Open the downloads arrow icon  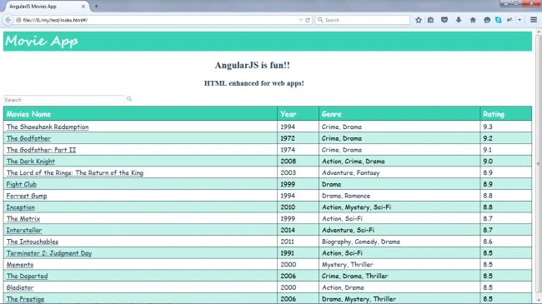[x=459, y=20]
